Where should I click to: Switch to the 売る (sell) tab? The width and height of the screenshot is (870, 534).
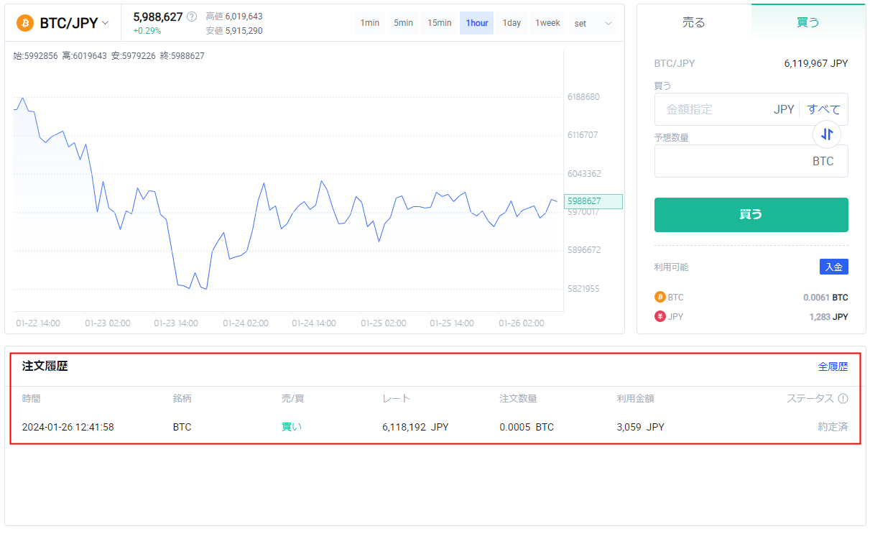[694, 22]
